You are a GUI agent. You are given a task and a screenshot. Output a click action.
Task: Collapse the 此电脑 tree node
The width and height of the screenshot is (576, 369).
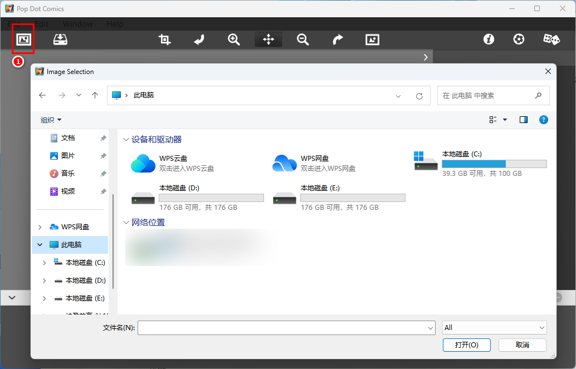click(40, 245)
